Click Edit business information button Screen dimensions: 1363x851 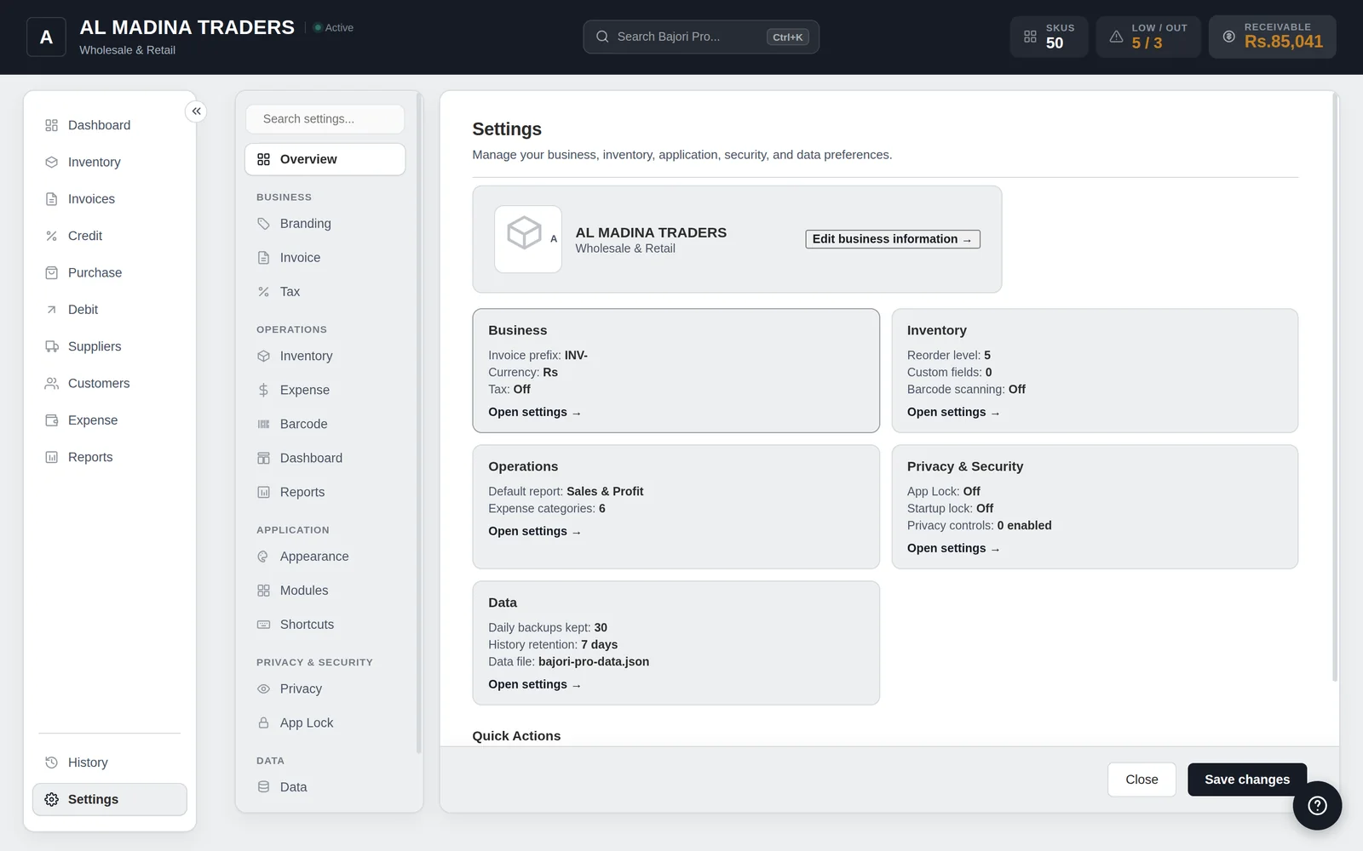tap(893, 239)
